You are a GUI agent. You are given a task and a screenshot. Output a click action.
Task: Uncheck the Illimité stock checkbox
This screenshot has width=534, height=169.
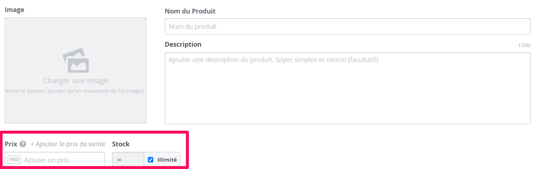(x=151, y=160)
